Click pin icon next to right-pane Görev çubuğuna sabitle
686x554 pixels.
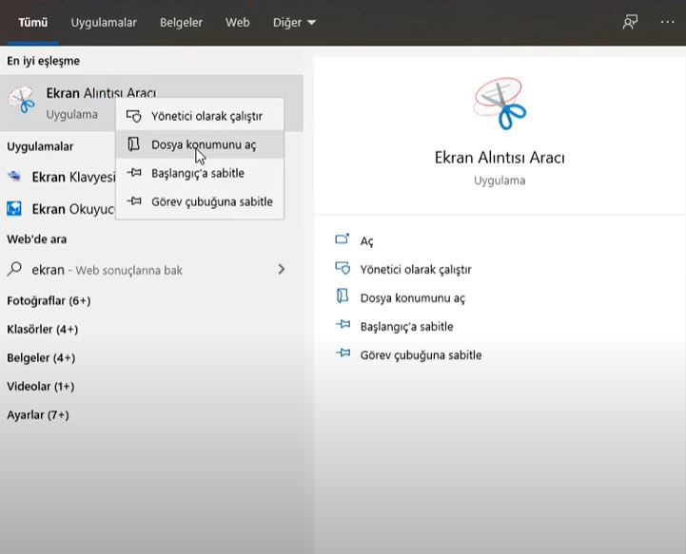click(343, 353)
